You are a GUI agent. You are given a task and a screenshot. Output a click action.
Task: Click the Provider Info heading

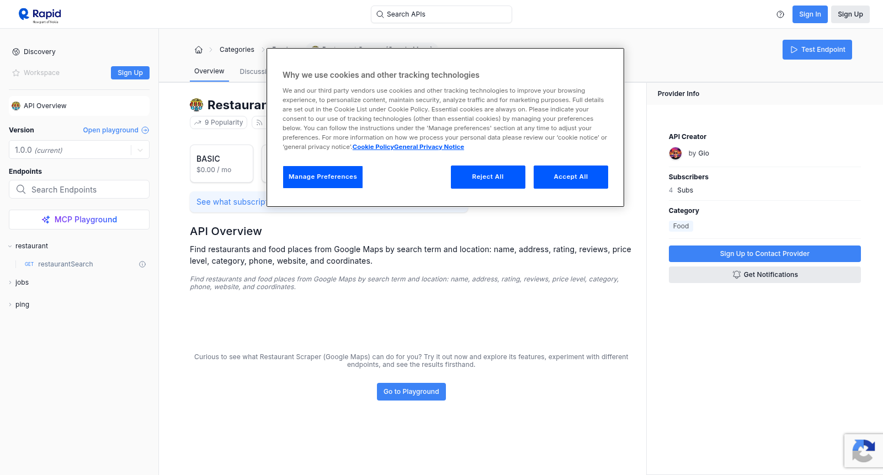tap(678, 94)
